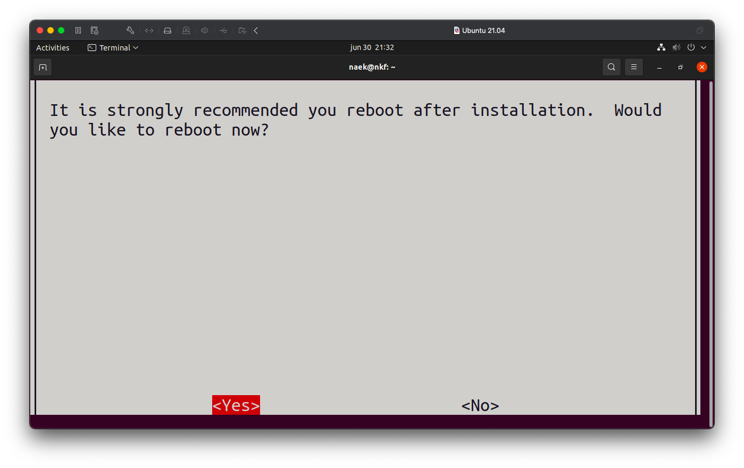Viewport: 744px width, 468px height.
Task: Open terminal hamburger menu
Action: coord(634,67)
